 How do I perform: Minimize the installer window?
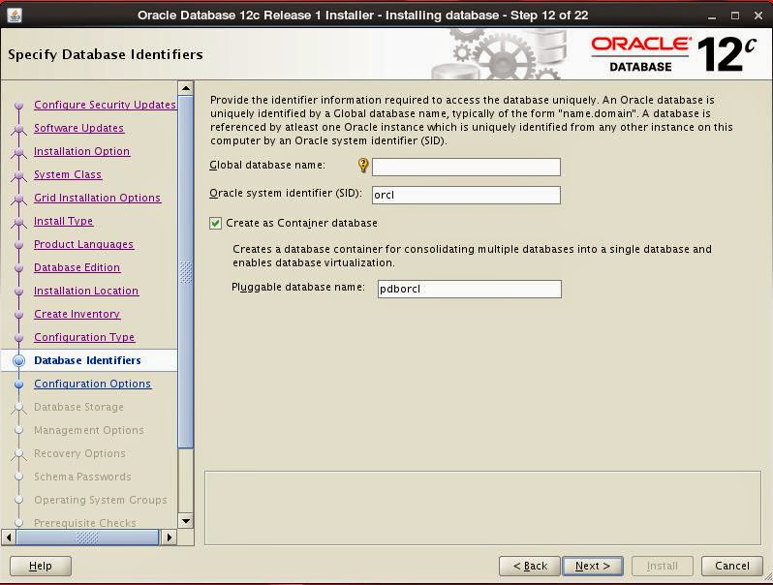coord(712,15)
